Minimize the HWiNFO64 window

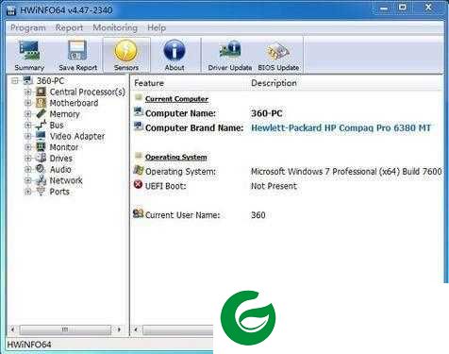(384, 8)
